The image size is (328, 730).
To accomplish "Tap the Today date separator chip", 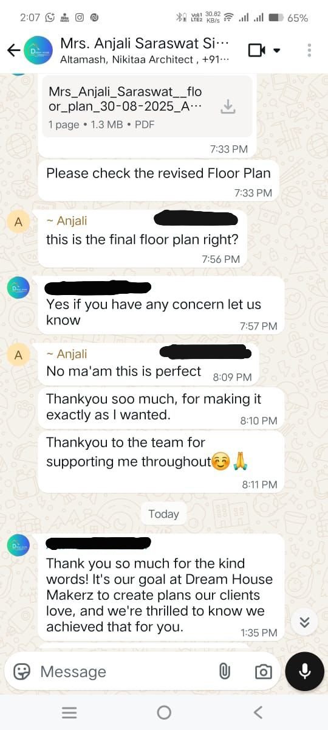I will (163, 514).
